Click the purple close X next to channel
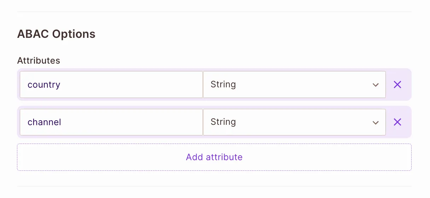This screenshot has width=430, height=198. 397,122
